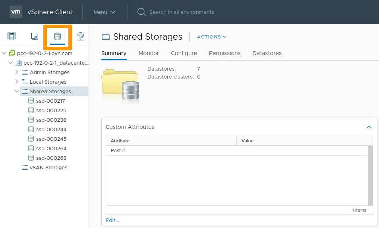Select Admin Storages in the tree
This screenshot has width=379, height=228.
[x=50, y=73]
